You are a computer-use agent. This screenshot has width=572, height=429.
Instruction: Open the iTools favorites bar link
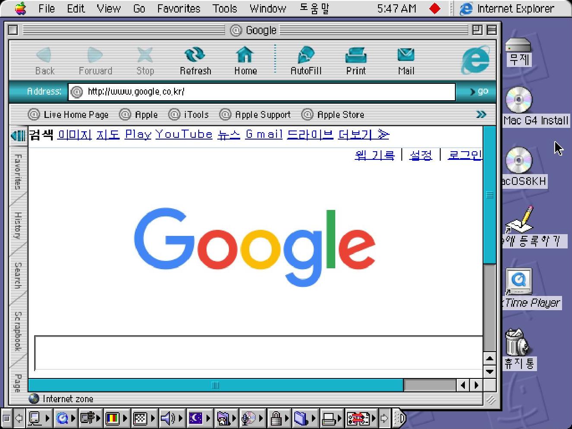(x=188, y=114)
